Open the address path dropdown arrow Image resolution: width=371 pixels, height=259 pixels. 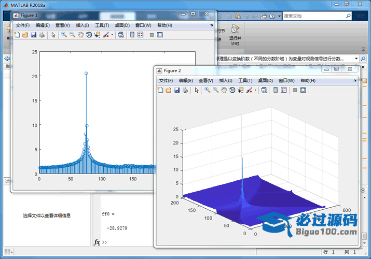pos(356,59)
